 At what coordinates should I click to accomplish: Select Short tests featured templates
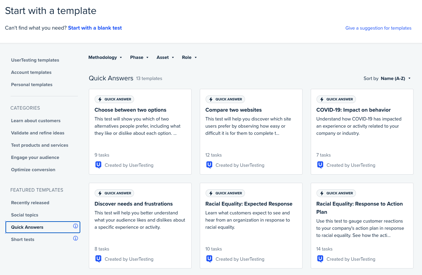point(22,240)
